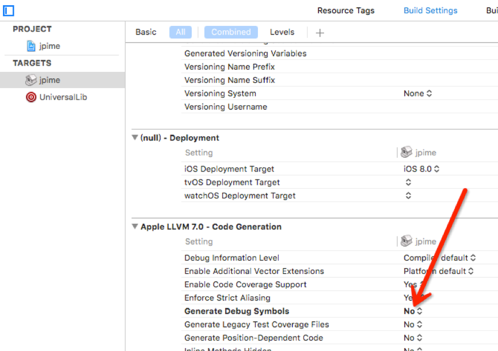Switch to Levels view mode
Screen dimensions: 498x351
pyautogui.click(x=282, y=32)
